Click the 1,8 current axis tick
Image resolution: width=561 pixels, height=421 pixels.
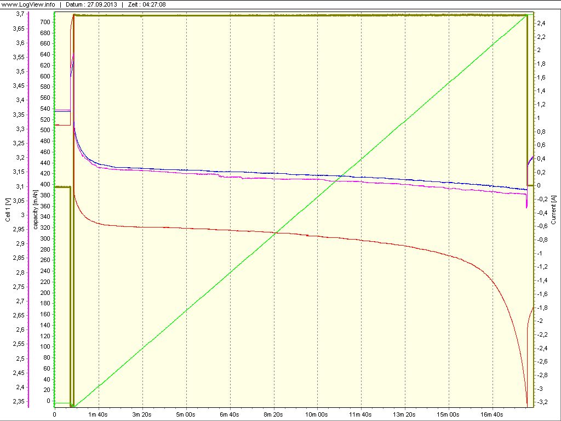[x=541, y=64]
